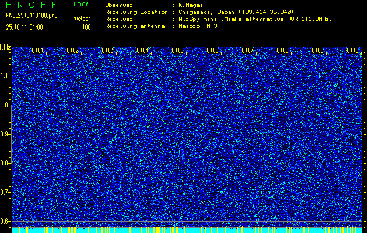Screen dimensions: 367x233
Task: Select the 0103 time marker
Action: point(107,51)
